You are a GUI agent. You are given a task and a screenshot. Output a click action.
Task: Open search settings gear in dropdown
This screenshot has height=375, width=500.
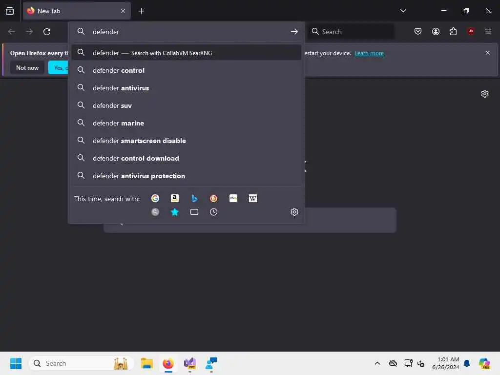294,212
